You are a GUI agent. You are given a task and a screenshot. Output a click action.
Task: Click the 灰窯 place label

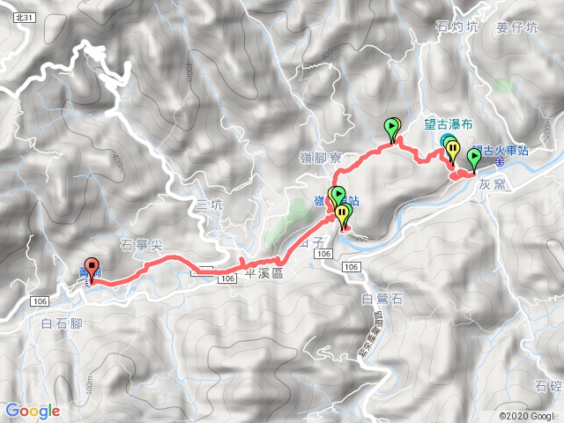[x=492, y=185]
